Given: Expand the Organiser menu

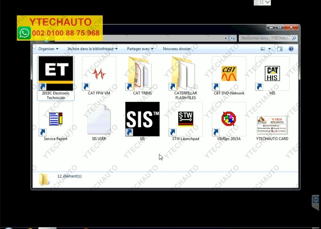Looking at the screenshot, I should pos(48,49).
